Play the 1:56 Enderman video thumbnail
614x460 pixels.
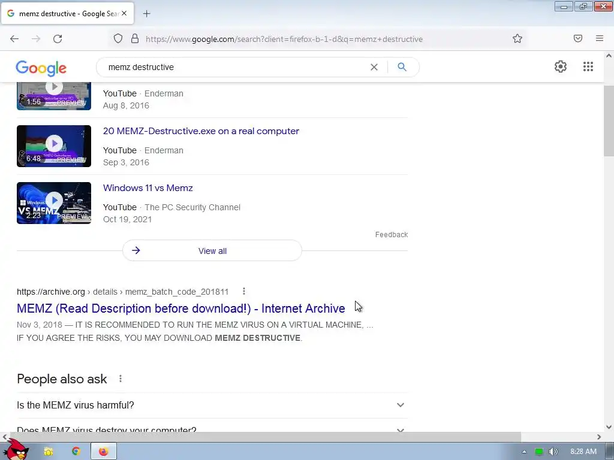tap(54, 96)
